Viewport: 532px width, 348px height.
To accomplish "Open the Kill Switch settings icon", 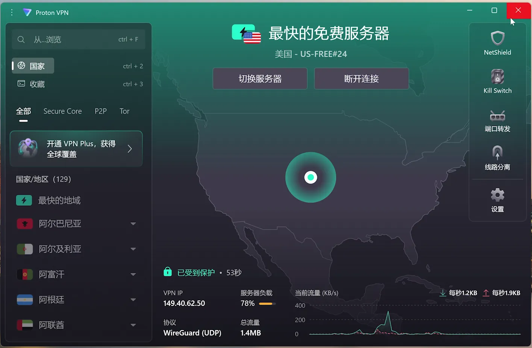I will [x=497, y=77].
